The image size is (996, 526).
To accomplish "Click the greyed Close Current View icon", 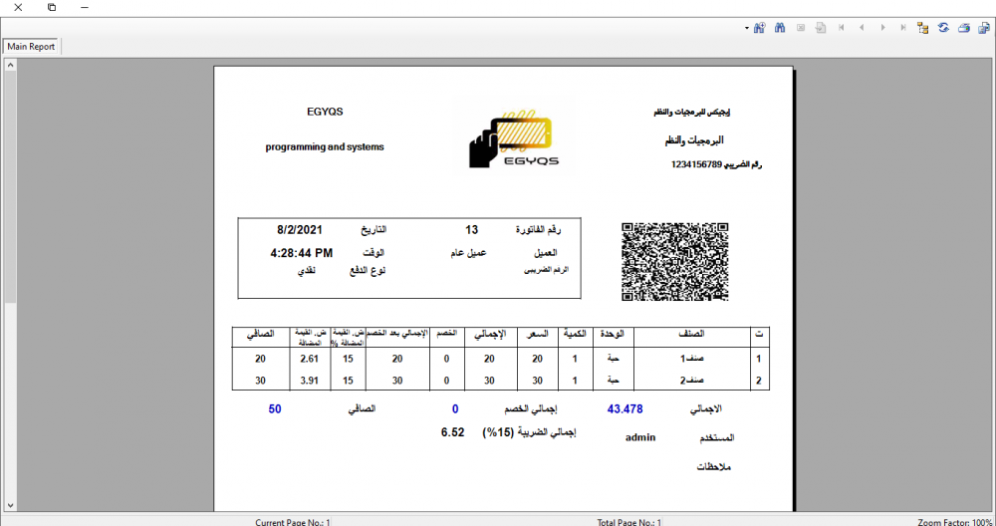I will [801, 28].
